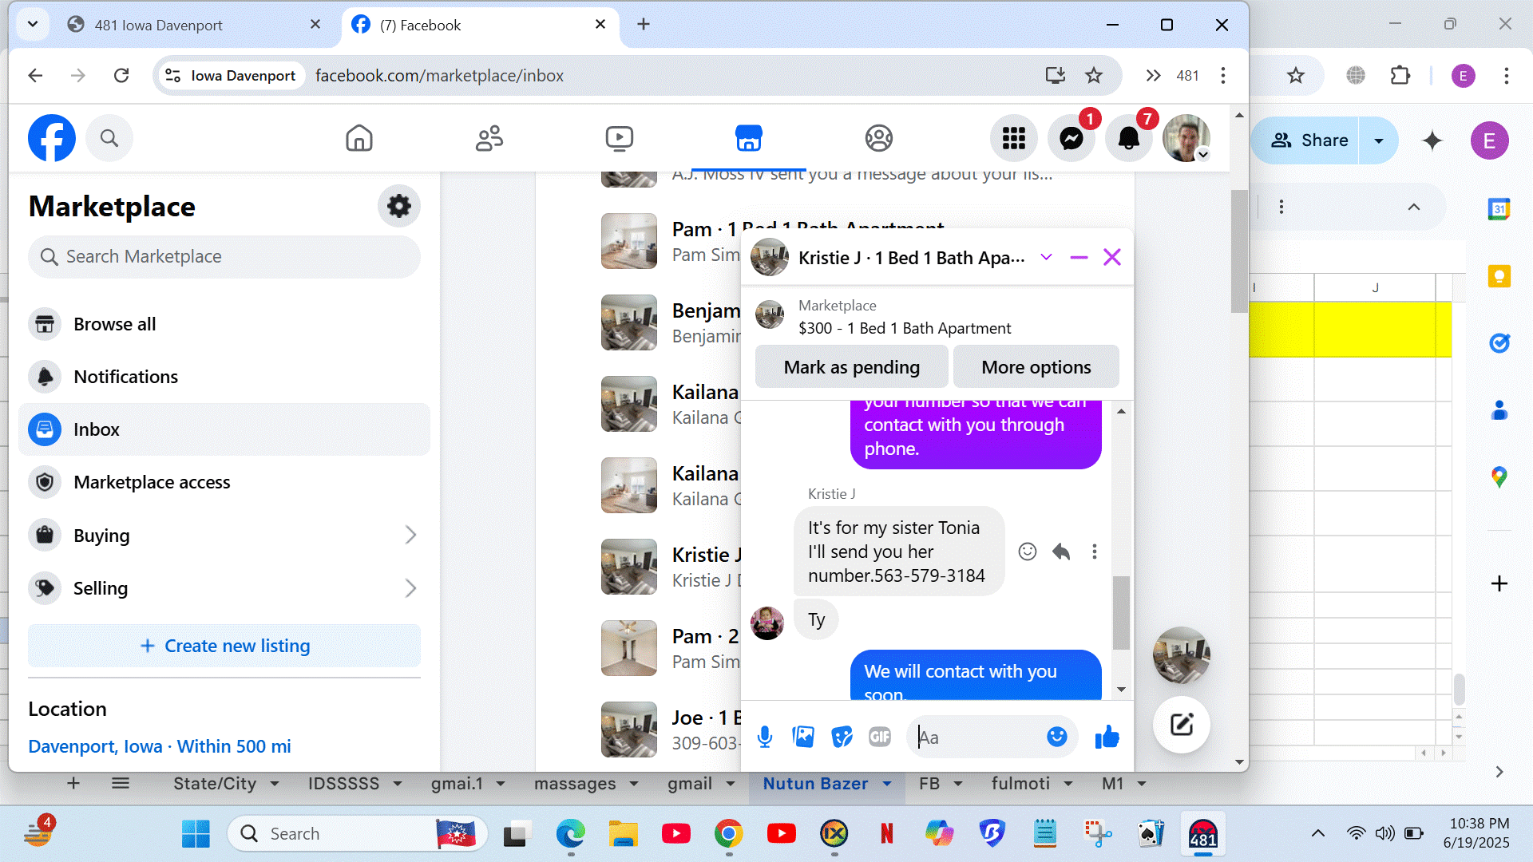Click the voice clip microphone icon
1533x862 pixels.
point(764,737)
